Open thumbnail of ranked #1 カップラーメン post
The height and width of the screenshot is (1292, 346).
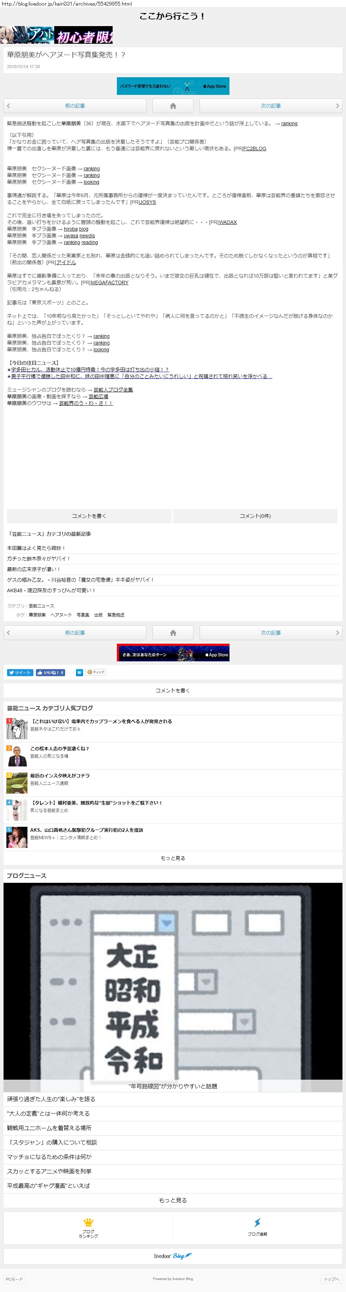tap(17, 729)
